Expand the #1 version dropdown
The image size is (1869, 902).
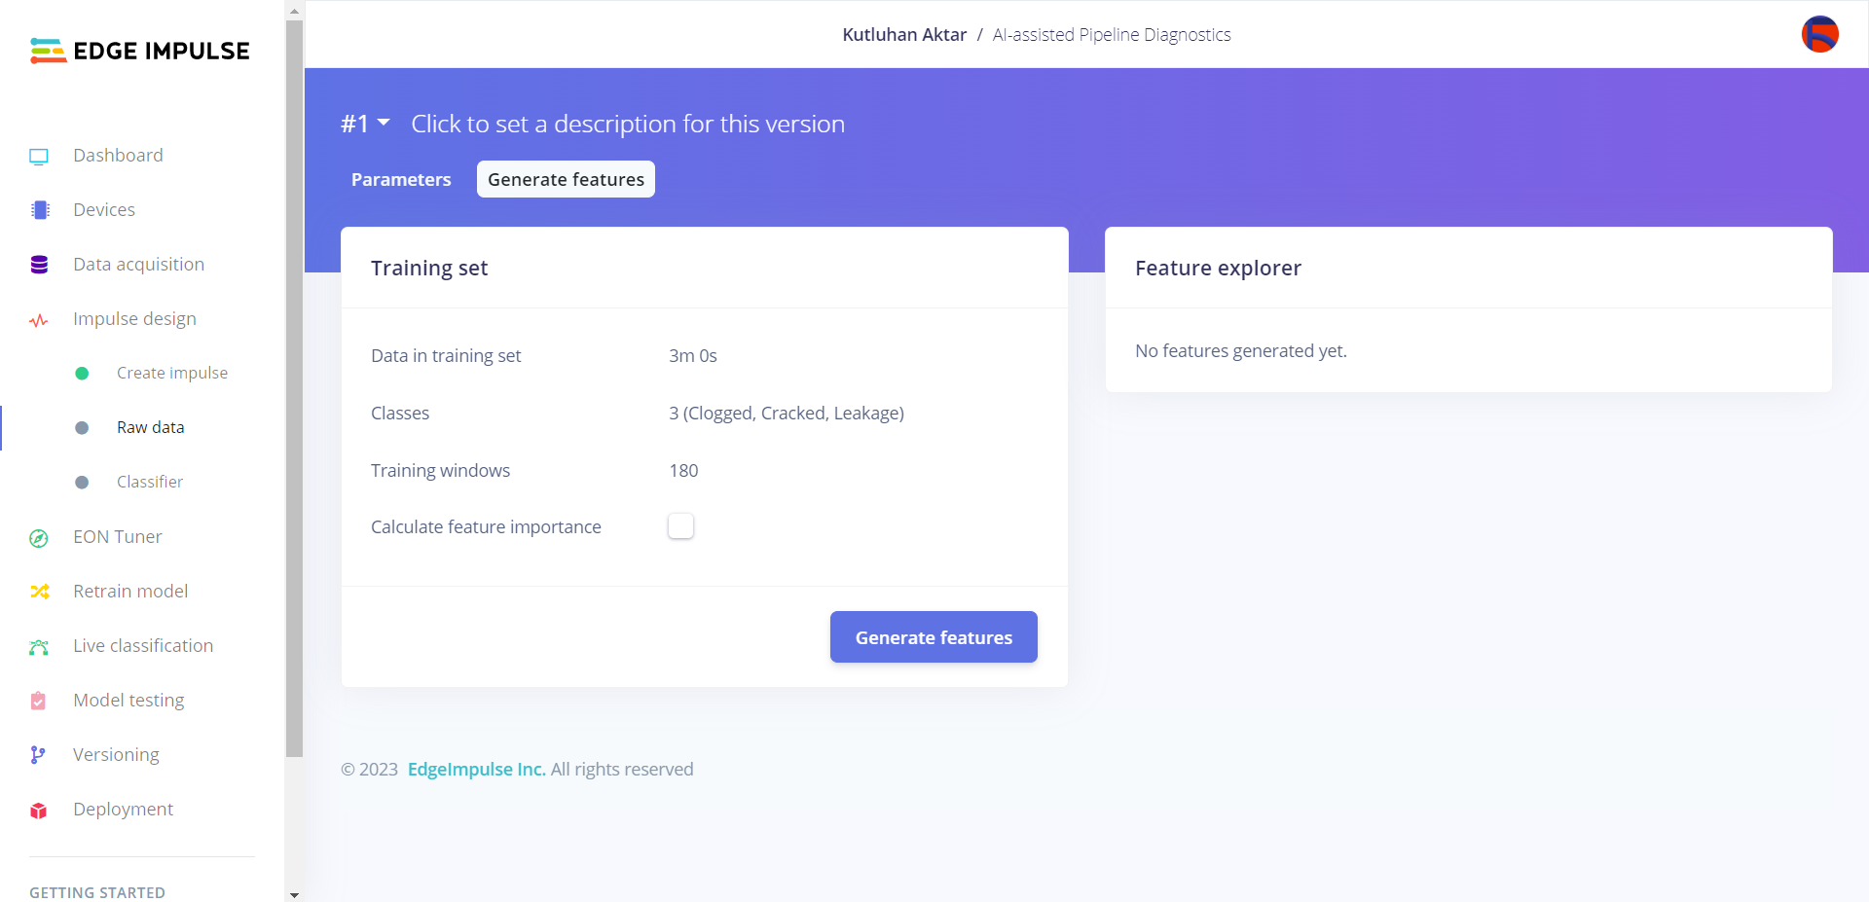(x=365, y=124)
